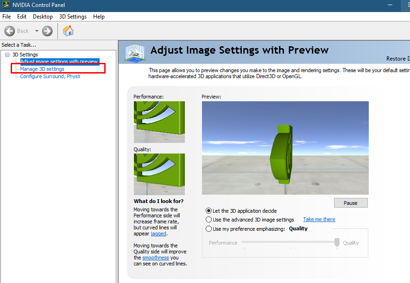Enable 'Use the advanced 3D image settings'
Viewport: 410px width, 283px height.
pos(208,220)
